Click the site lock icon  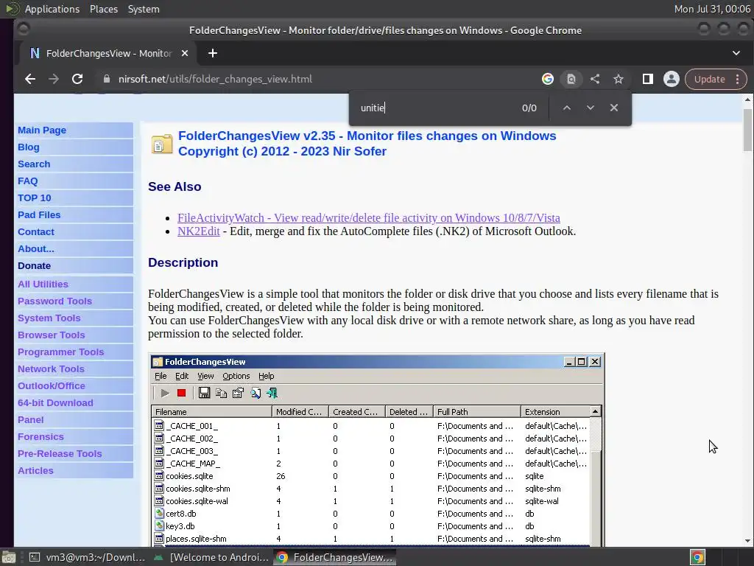click(x=107, y=79)
